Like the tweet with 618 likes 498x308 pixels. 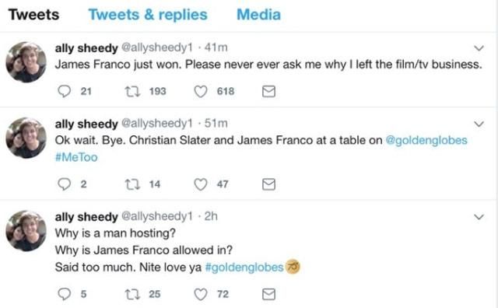[201, 92]
